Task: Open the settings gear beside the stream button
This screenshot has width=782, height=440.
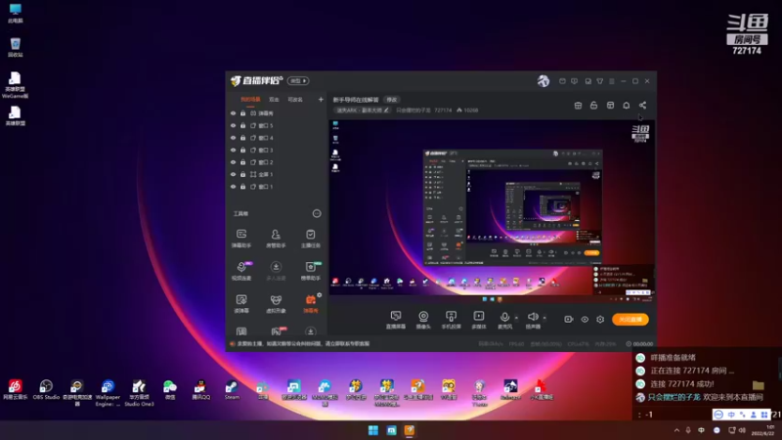Action: click(x=600, y=320)
